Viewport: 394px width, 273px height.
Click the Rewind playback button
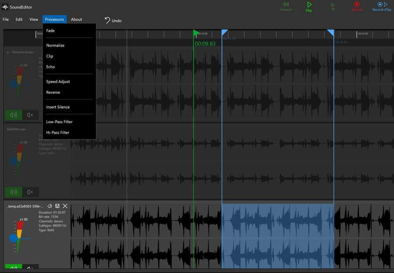point(286,7)
